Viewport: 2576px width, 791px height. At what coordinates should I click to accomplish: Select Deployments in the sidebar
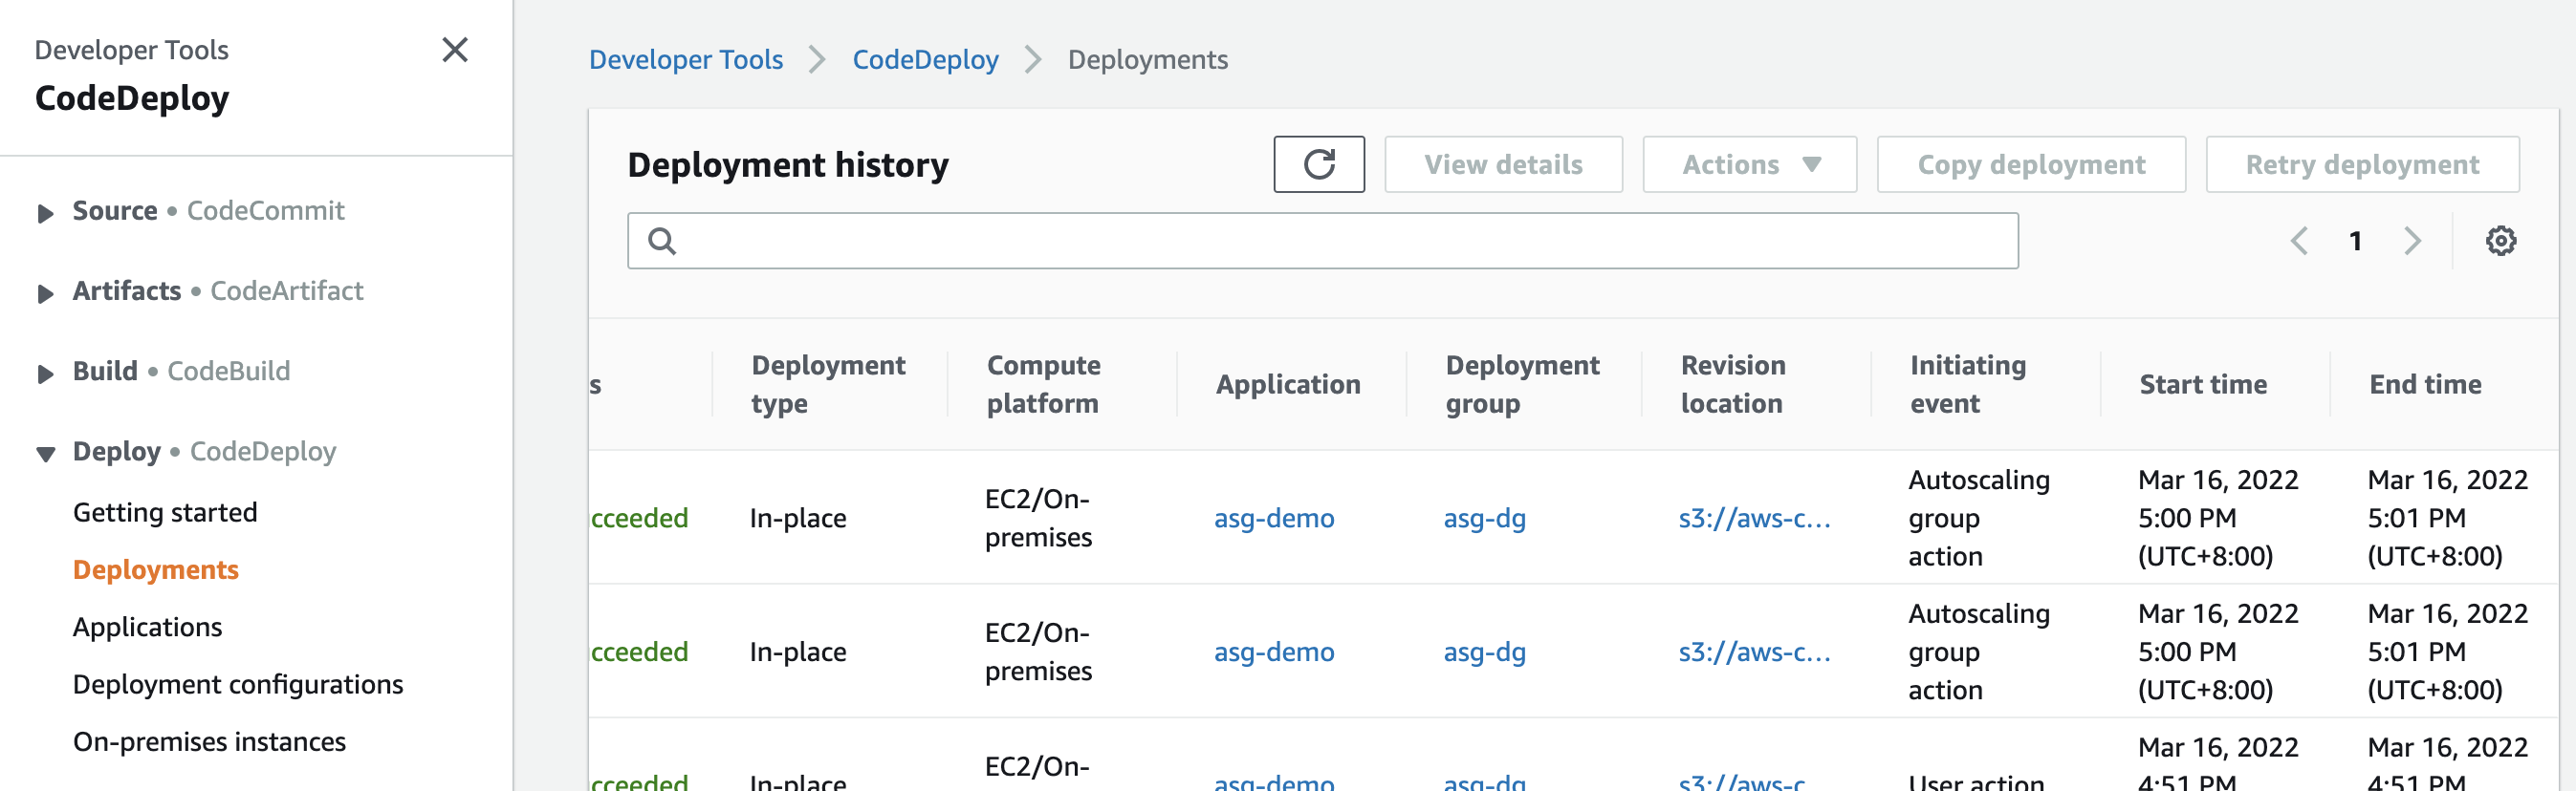[x=156, y=569]
